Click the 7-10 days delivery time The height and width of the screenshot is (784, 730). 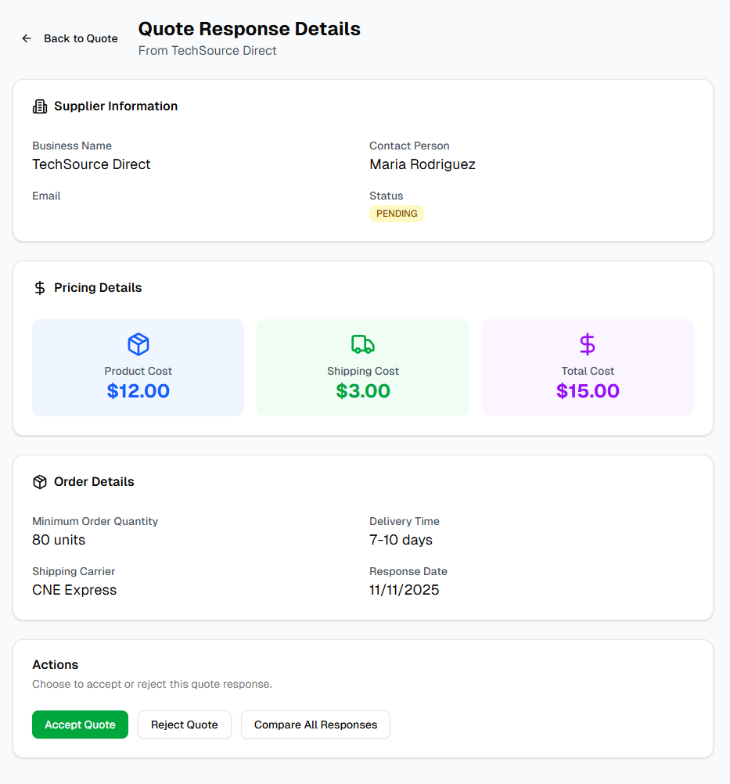point(401,540)
